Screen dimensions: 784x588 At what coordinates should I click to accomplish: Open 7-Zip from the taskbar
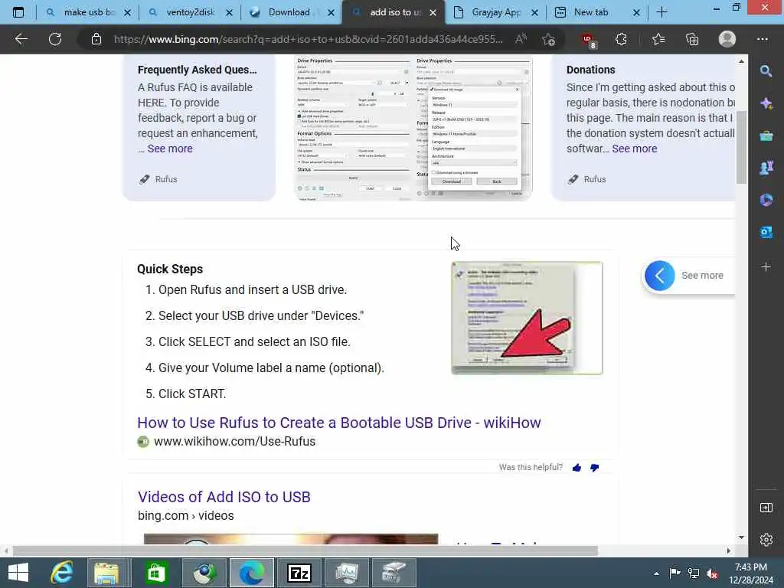[x=299, y=573]
